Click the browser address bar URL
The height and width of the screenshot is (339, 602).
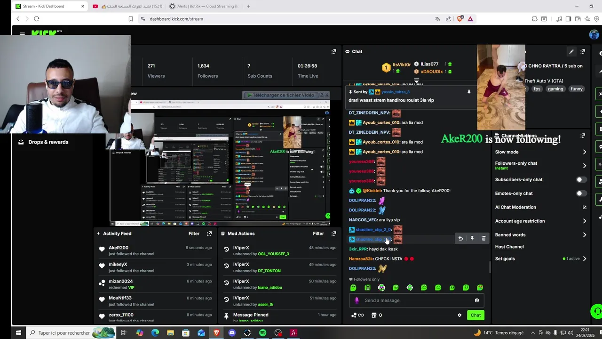click(x=176, y=19)
